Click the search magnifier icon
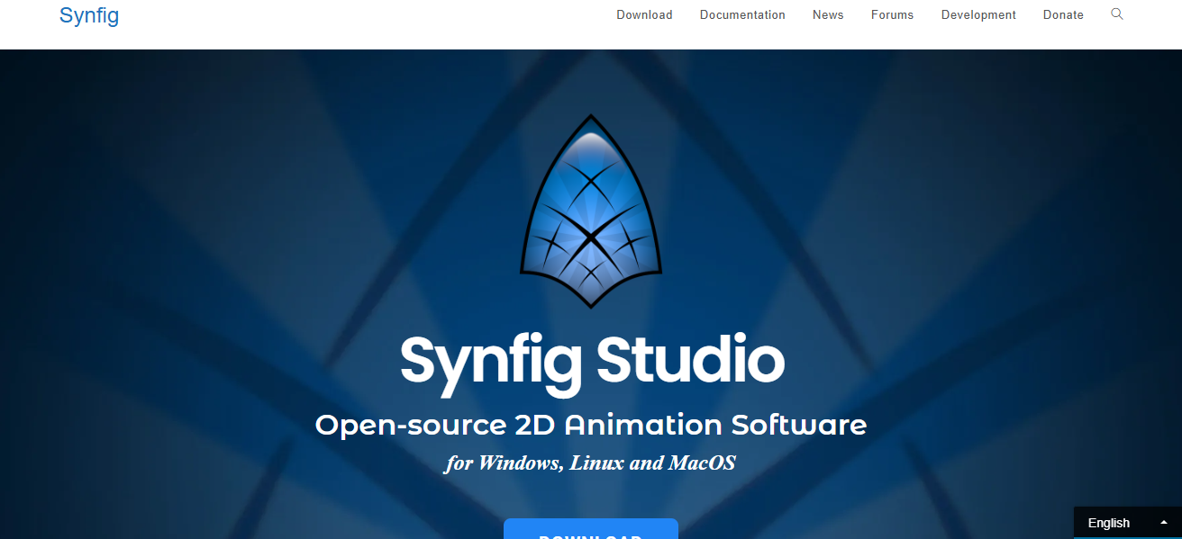 point(1117,13)
